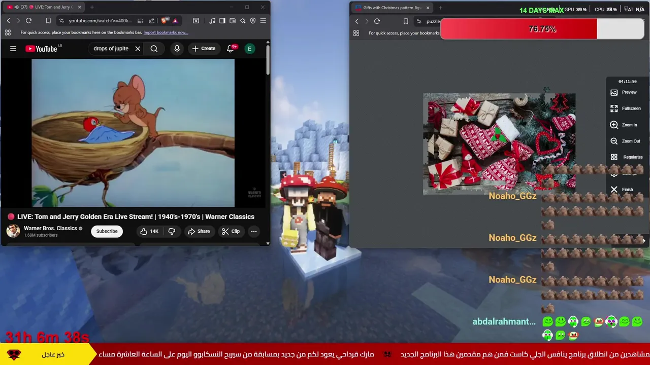Click the 04:11:50 puzzle timer
Screen dimensions: 650x365
[x=627, y=81]
